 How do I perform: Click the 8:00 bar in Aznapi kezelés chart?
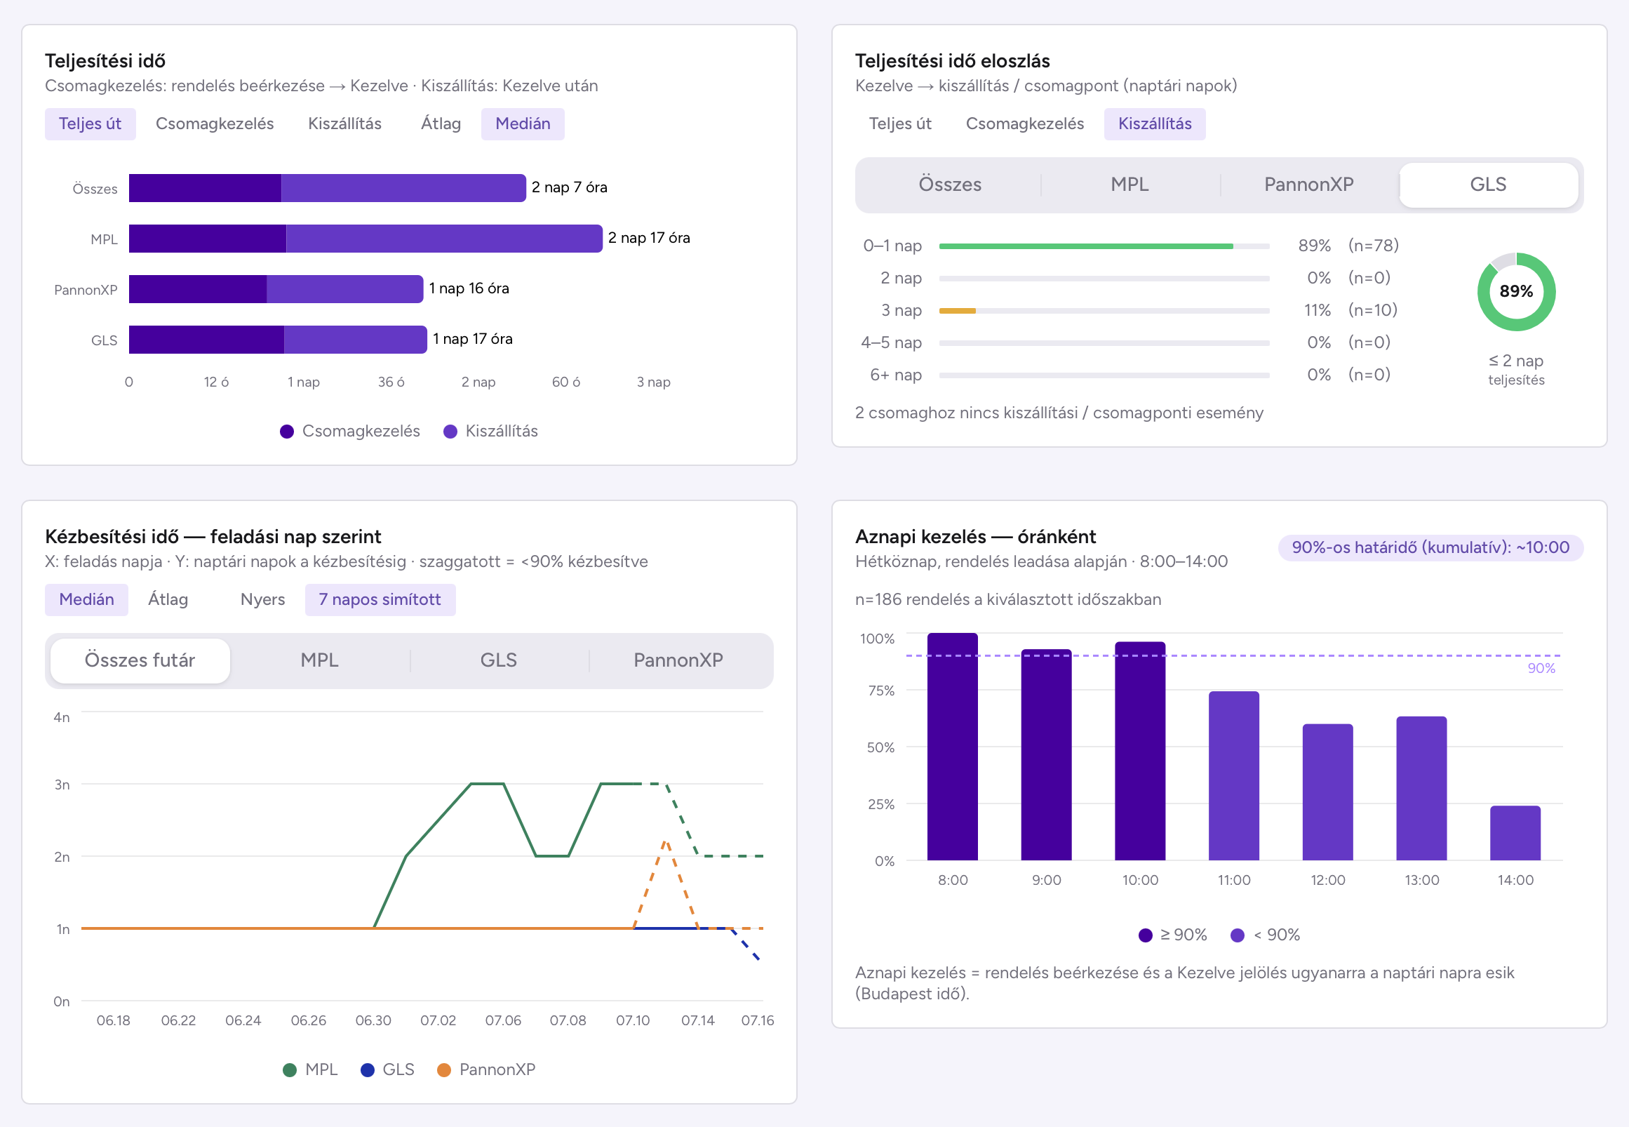point(953,747)
